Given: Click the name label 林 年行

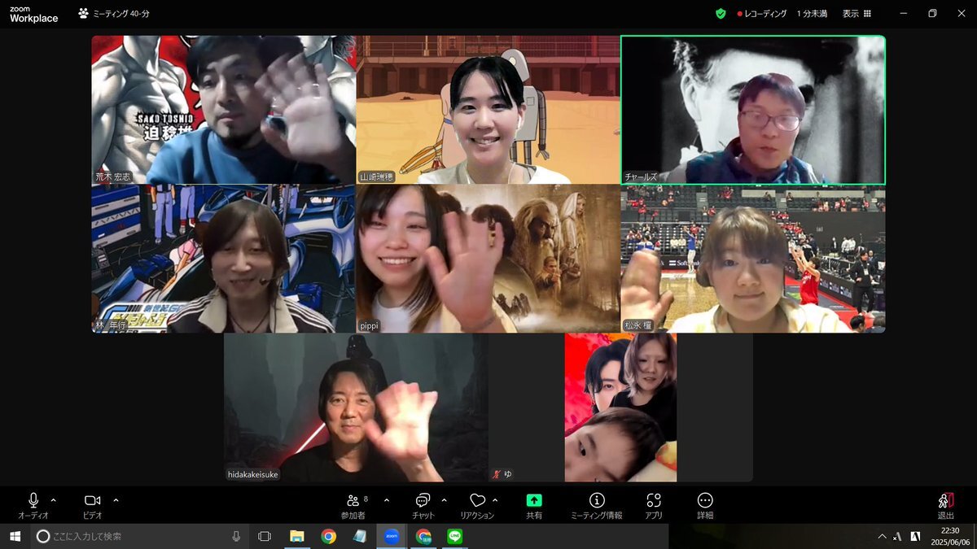Looking at the screenshot, I should point(112,325).
